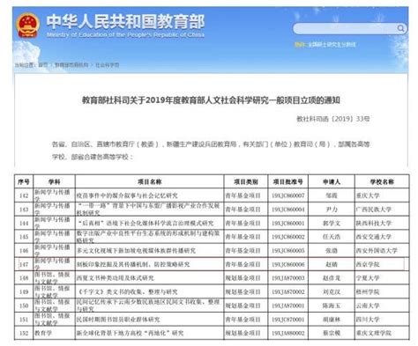Click the 项目名称 column header
The image size is (418, 346).
[150, 182]
